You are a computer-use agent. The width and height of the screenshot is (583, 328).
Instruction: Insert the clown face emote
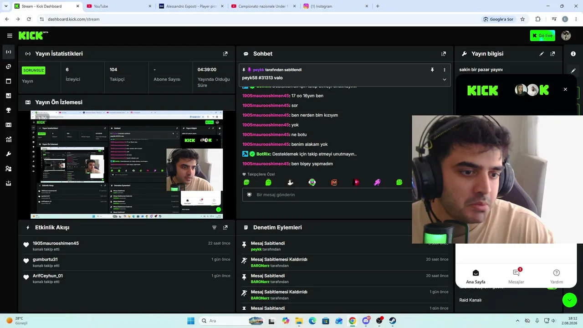(312, 182)
